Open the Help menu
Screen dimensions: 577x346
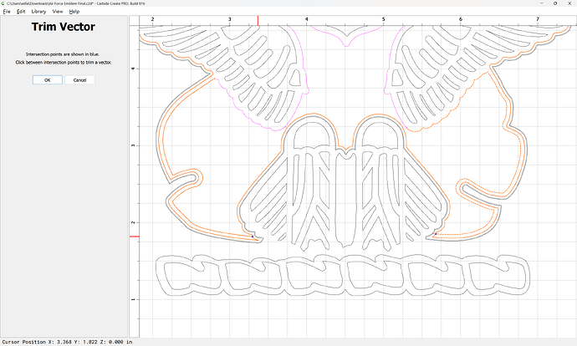coord(74,12)
